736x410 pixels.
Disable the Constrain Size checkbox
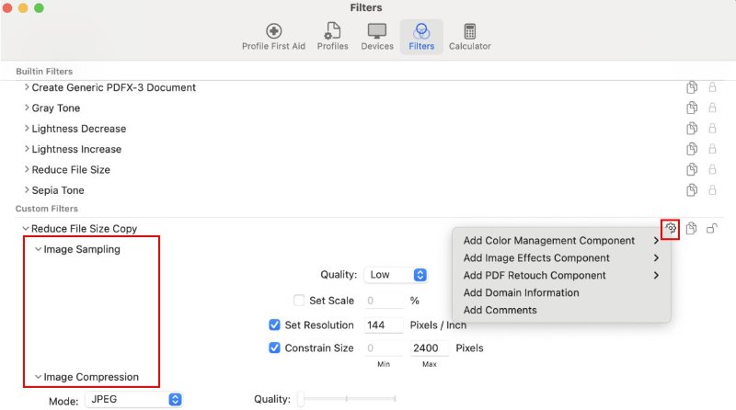(x=274, y=348)
